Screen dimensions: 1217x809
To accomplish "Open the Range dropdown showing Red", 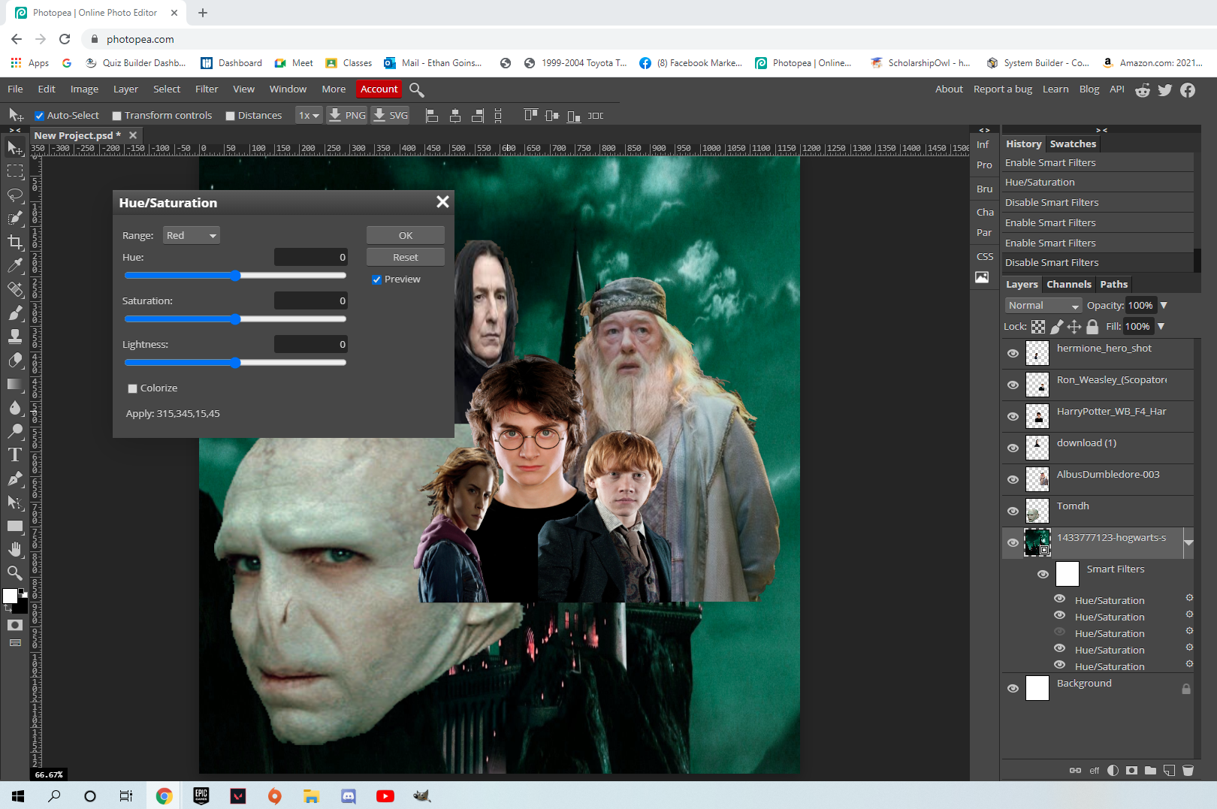I will tap(192, 236).
